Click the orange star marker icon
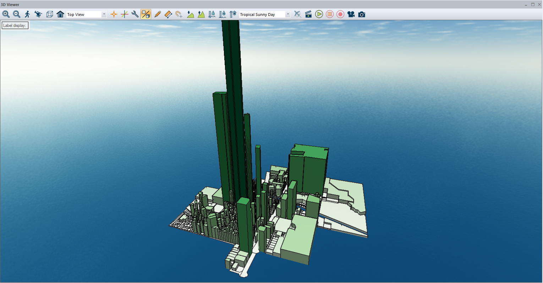 pos(114,14)
